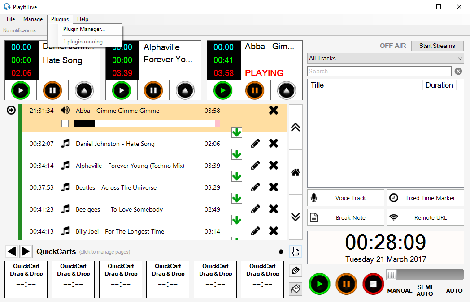The width and height of the screenshot is (470, 302).
Task: Select QuickCart hand pointer mode
Action: click(296, 251)
